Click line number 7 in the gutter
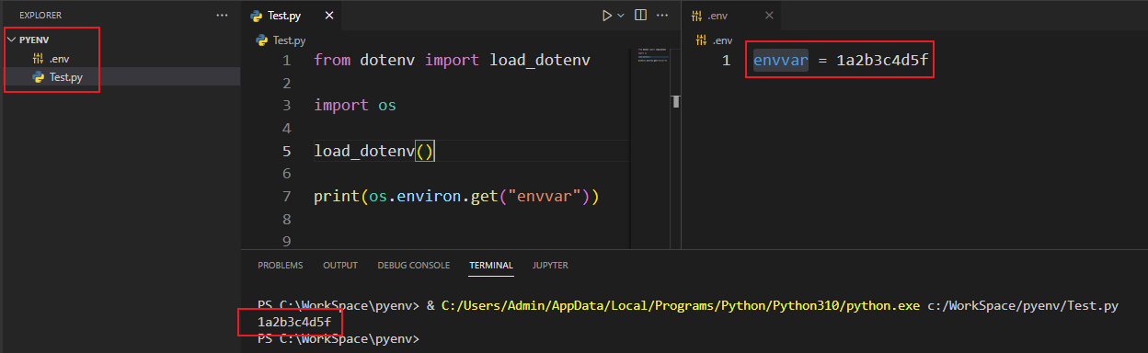1148x353 pixels. point(287,196)
